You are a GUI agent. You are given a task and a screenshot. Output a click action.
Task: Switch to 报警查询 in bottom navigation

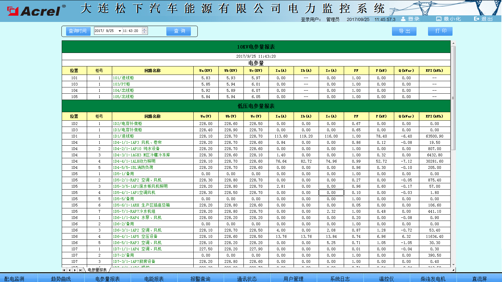tap(200, 279)
